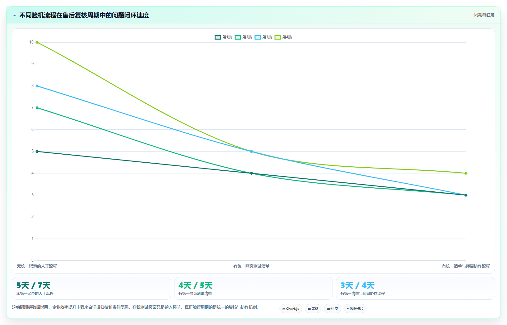Toggle 第1批 legend swatch
The width and height of the screenshot is (507, 325).
coord(218,37)
